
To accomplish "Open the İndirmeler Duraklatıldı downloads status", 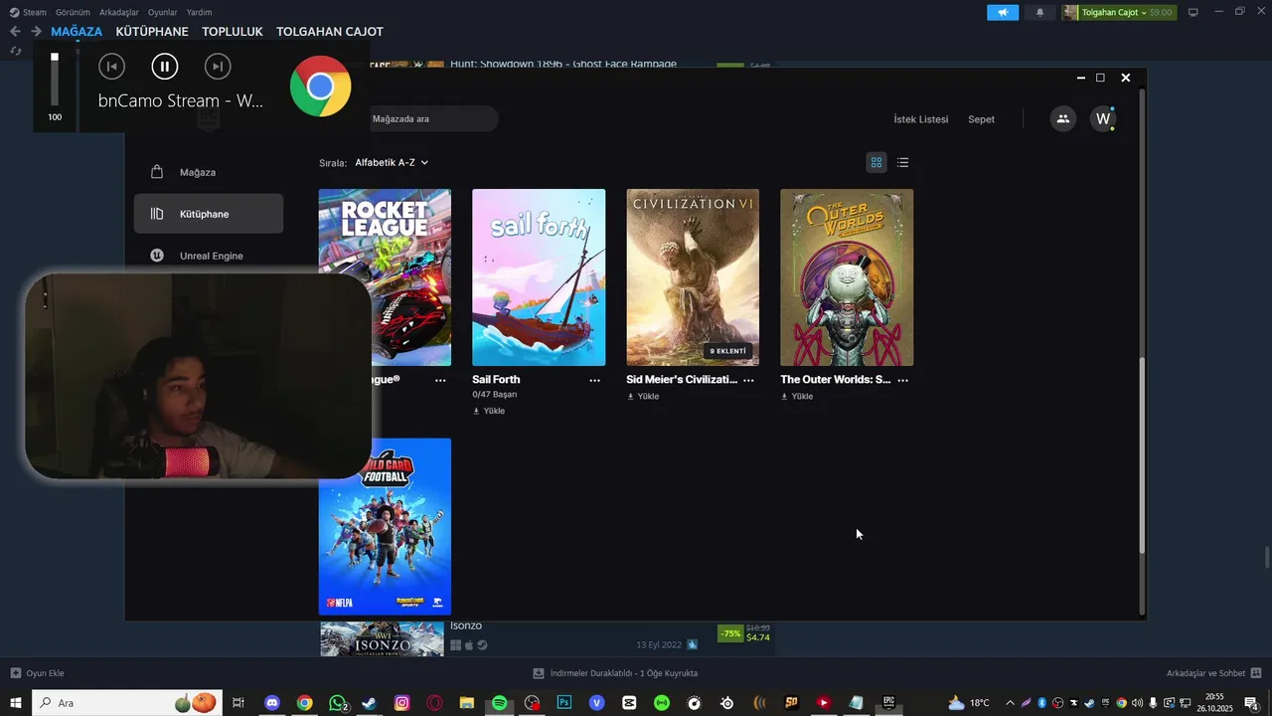I will [615, 673].
